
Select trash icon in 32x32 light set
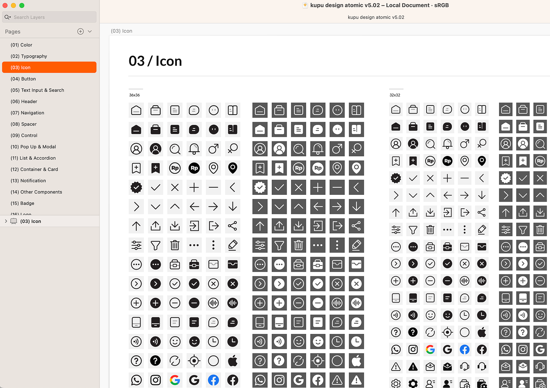point(430,230)
